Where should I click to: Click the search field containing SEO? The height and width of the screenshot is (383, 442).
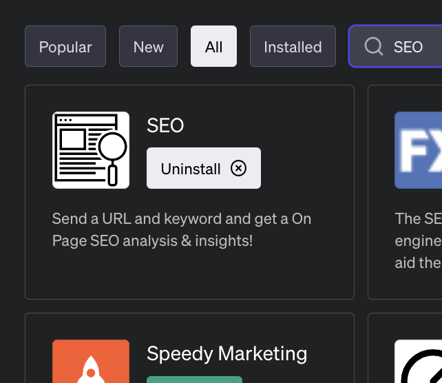coord(395,46)
